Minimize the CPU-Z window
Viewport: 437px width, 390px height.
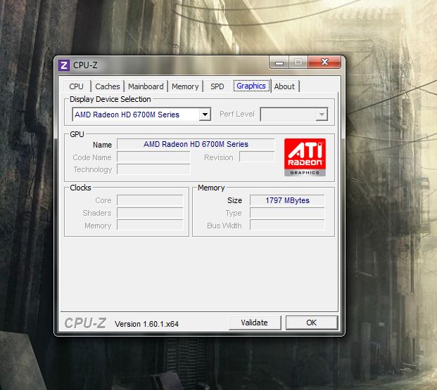279,63
